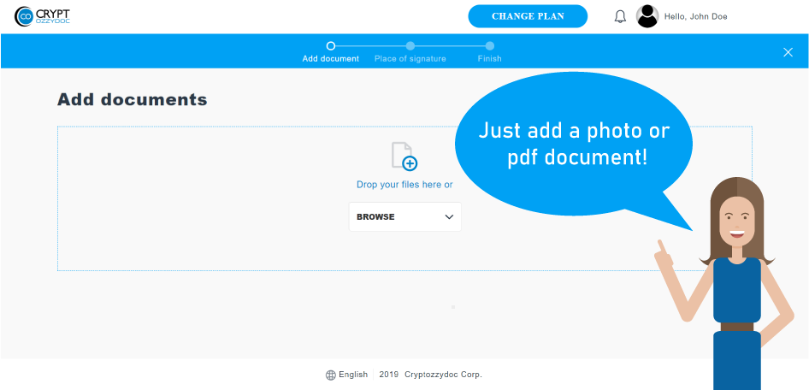The height and width of the screenshot is (390, 809).
Task: Click the Cryptozzydoc logo
Action: click(42, 16)
